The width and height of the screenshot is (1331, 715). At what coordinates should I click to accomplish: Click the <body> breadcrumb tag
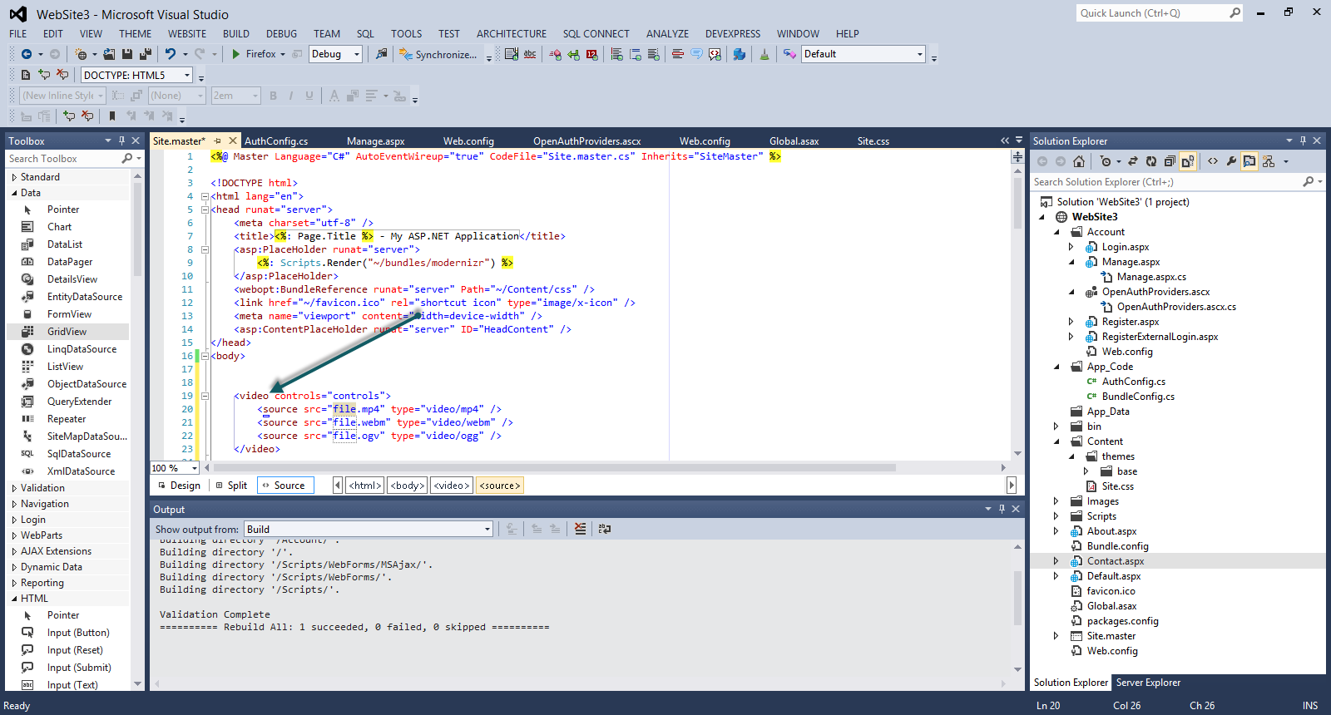coord(408,486)
